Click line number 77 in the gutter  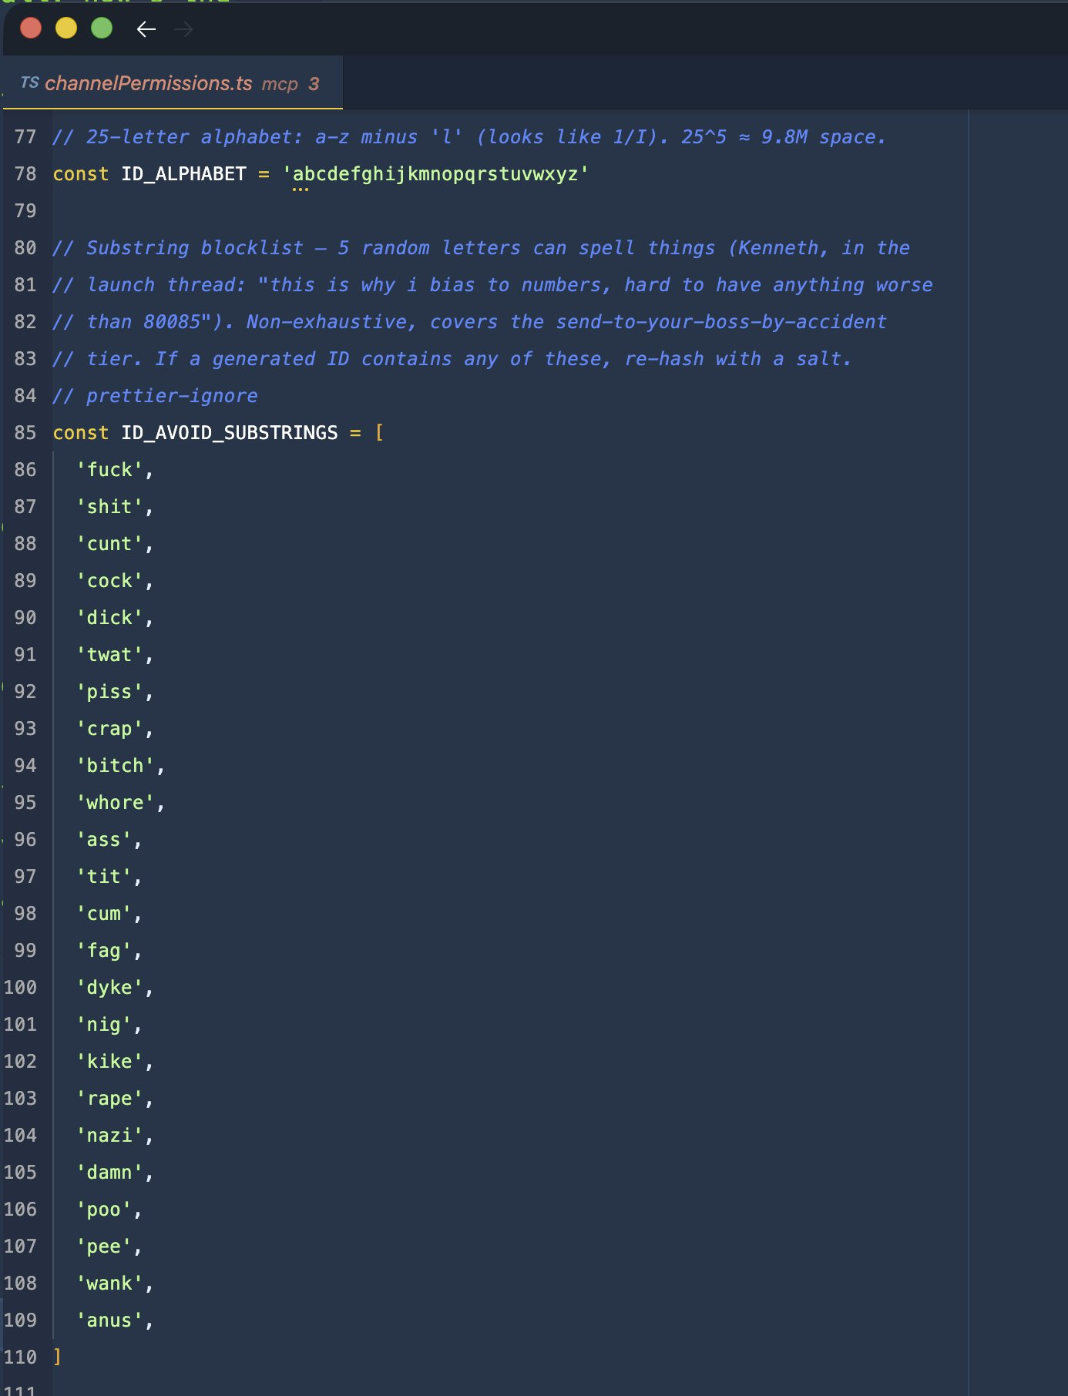(25, 137)
